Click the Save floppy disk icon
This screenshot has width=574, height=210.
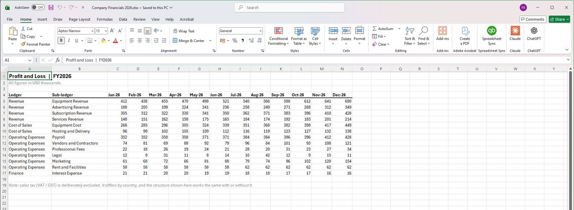click(51, 7)
